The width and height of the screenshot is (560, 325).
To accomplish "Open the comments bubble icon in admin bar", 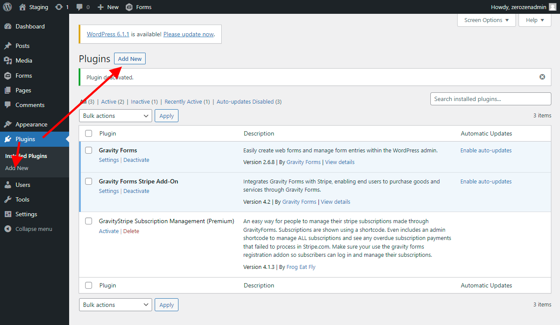I will 80,7.
